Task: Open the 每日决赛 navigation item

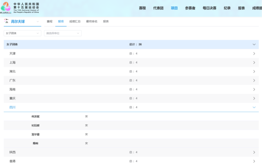Action: click(210, 8)
